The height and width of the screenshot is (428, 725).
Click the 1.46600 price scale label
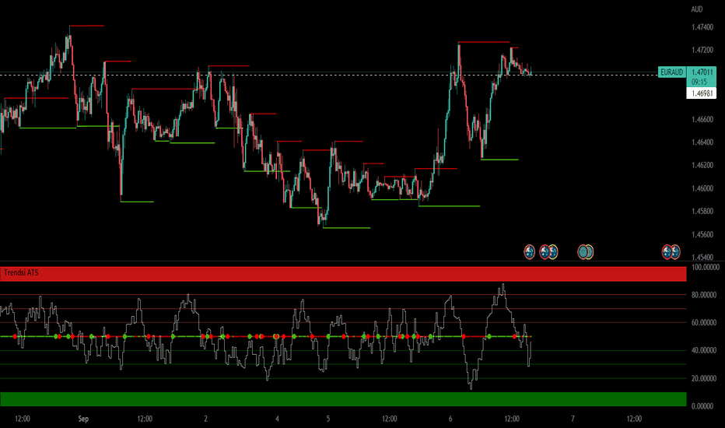click(x=702, y=119)
